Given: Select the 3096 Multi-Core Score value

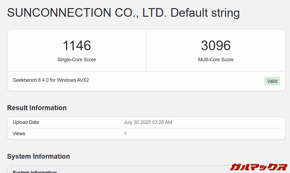Looking at the screenshot, I should tap(216, 45).
